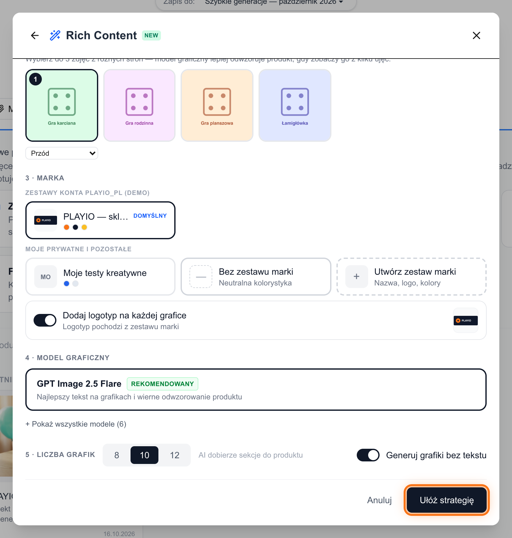Go back with the left arrow icon

[35, 35]
